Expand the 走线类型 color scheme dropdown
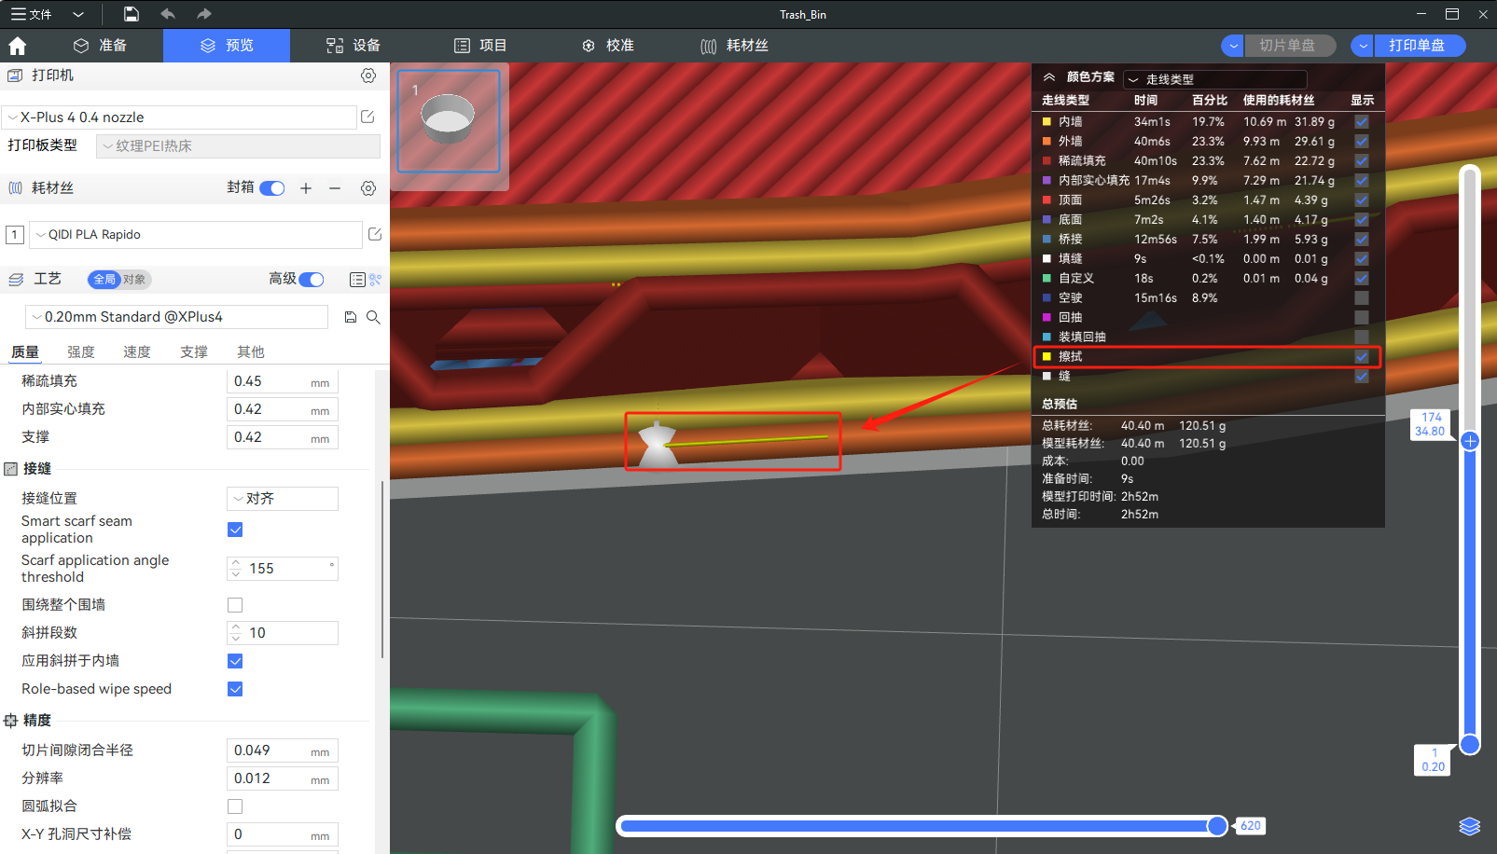Image resolution: width=1497 pixels, height=854 pixels. tap(1214, 79)
